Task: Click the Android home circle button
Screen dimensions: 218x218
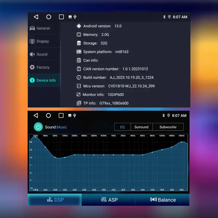Action: click(49, 17)
